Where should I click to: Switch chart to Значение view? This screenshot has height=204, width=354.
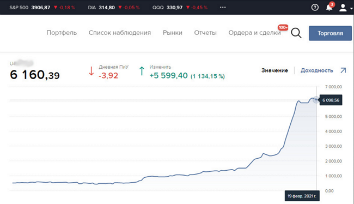(274, 70)
